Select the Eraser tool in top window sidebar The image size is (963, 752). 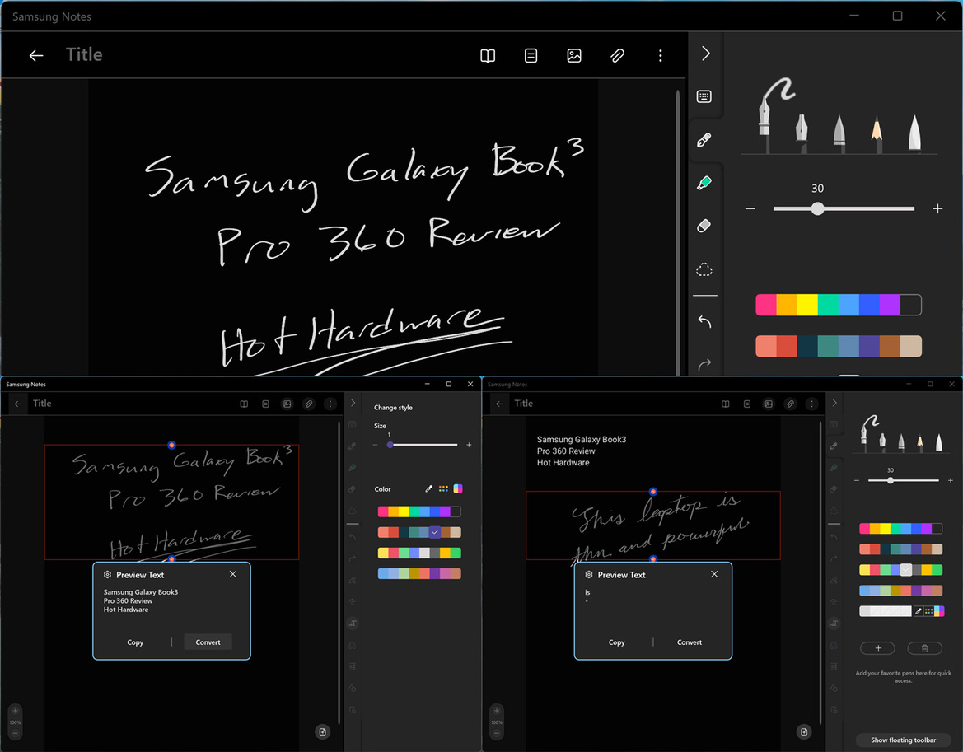click(704, 226)
